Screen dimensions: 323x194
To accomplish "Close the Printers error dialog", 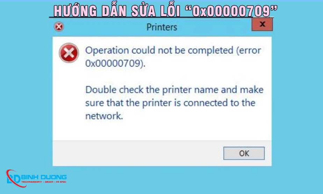I will tap(262, 24).
